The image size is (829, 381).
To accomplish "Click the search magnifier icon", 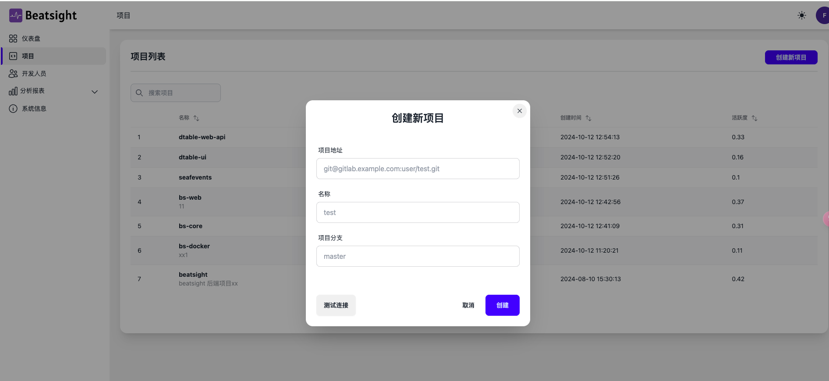I will click(139, 93).
